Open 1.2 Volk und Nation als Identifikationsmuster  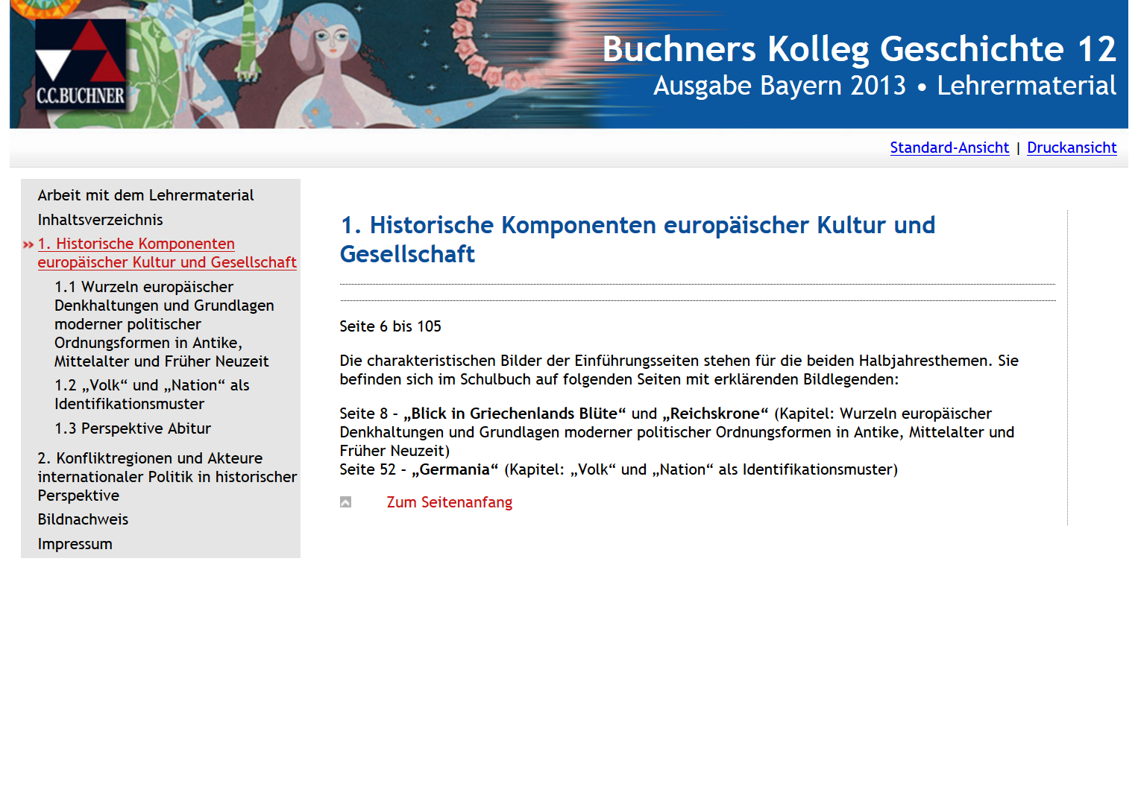(x=152, y=394)
